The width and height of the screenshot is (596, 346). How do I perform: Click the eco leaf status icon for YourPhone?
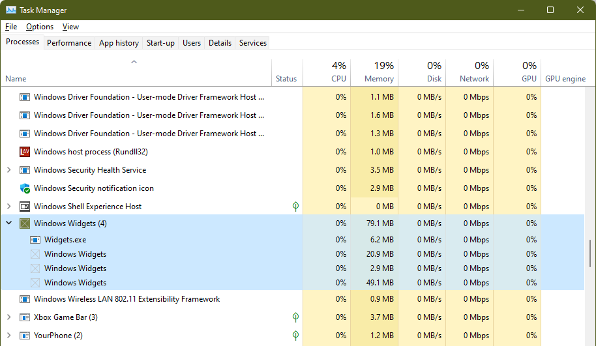[295, 336]
